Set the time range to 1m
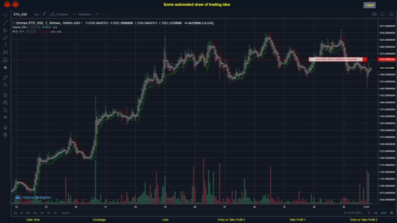Screen dimensions: 397x223 coord(42,213)
